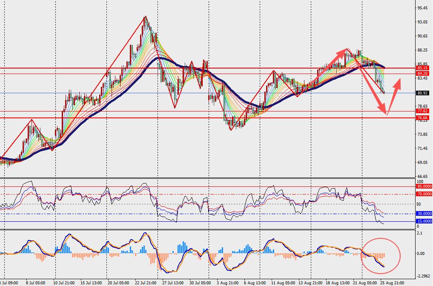This screenshot has width=433, height=286.
Task: Click the chart peak near 93.05
Action: 145,17
